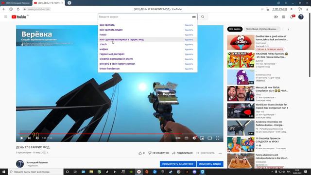
Task: Open a new browser tab
Action: (x=69, y=3)
